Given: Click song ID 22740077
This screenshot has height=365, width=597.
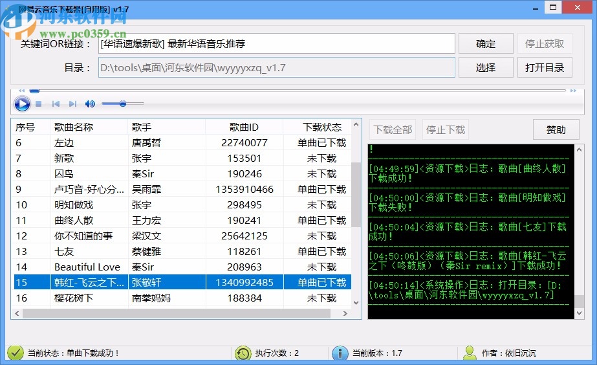Looking at the screenshot, I should click(x=244, y=143).
